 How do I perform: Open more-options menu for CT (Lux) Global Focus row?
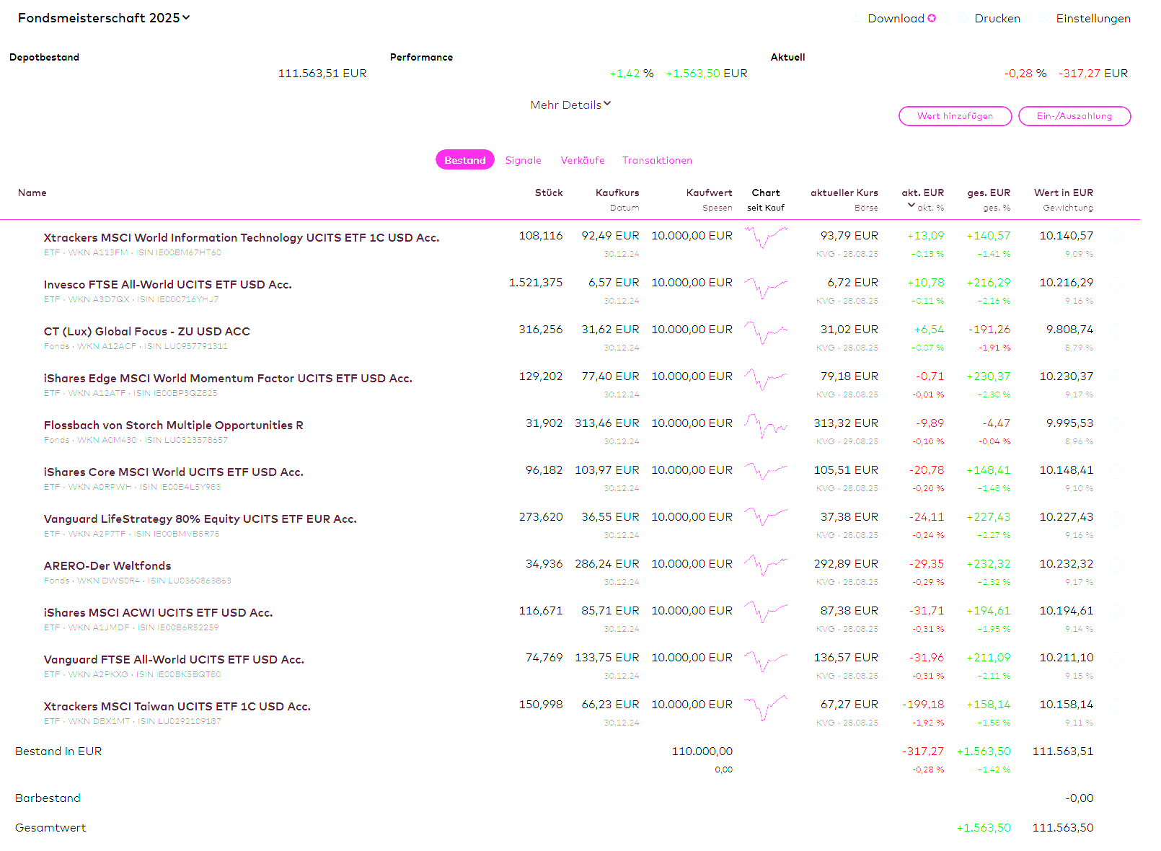[x=1116, y=330]
